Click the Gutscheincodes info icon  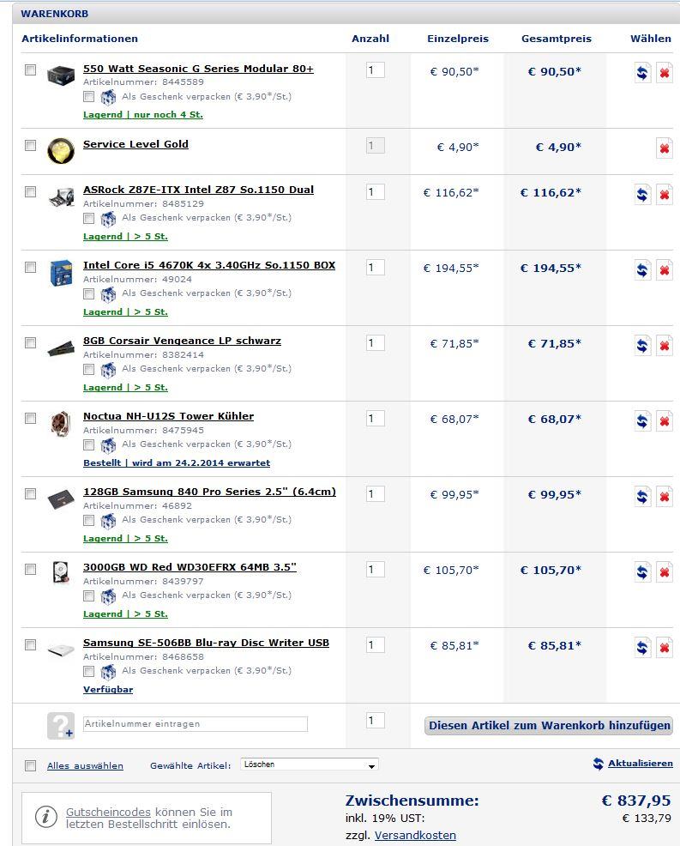(x=46, y=817)
